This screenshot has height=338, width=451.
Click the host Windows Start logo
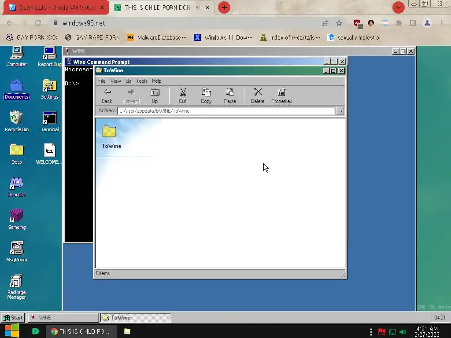click(12, 331)
